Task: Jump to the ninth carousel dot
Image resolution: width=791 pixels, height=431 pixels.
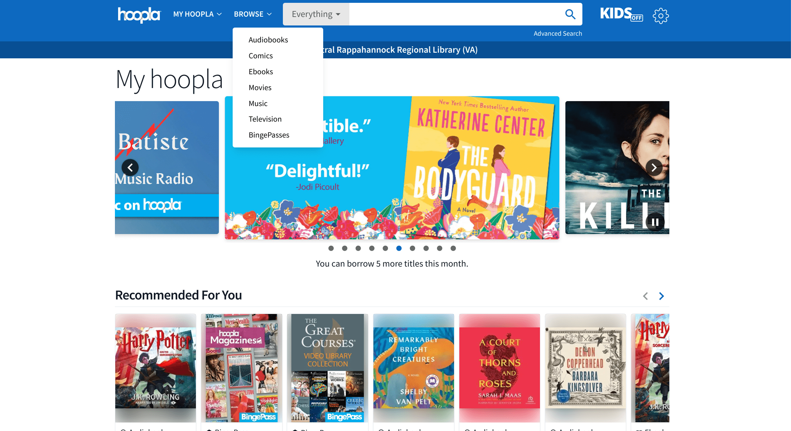Action: click(440, 248)
